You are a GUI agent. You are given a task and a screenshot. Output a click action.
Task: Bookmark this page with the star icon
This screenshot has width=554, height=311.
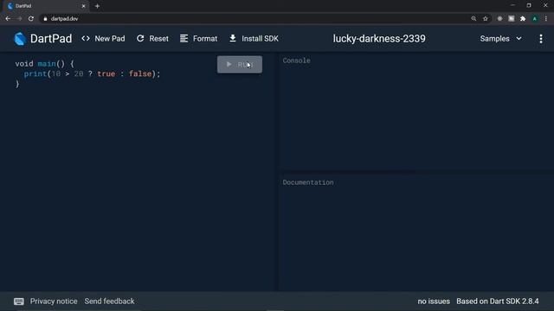click(485, 19)
